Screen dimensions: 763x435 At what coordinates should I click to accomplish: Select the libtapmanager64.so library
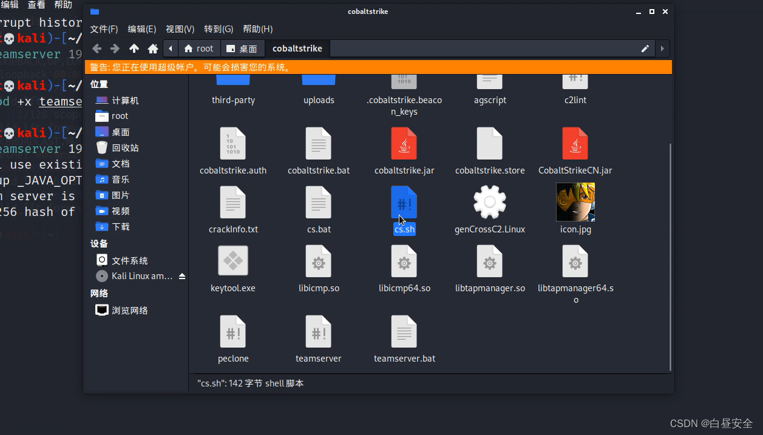tap(575, 274)
